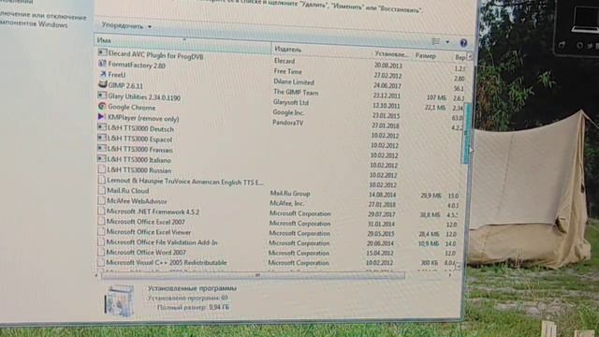Click the vertical scrollbar thumb
The image size is (599, 337).
[x=467, y=133]
